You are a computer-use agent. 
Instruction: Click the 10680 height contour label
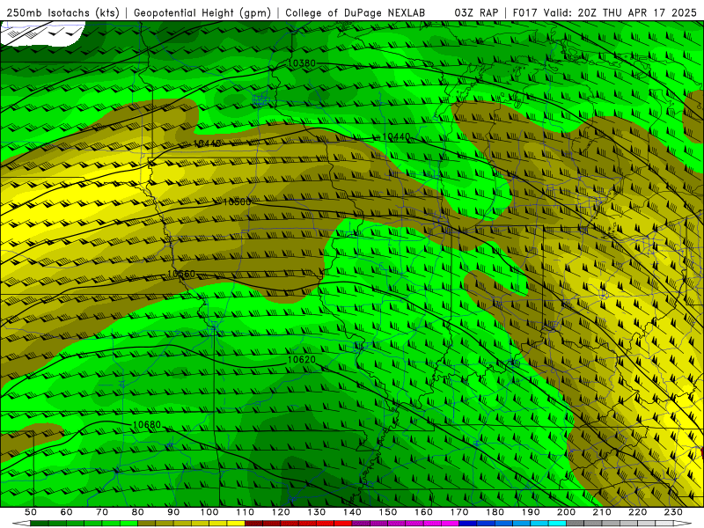click(x=147, y=424)
